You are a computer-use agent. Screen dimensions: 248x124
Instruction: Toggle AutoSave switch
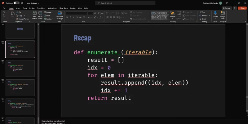(x=16, y=3)
